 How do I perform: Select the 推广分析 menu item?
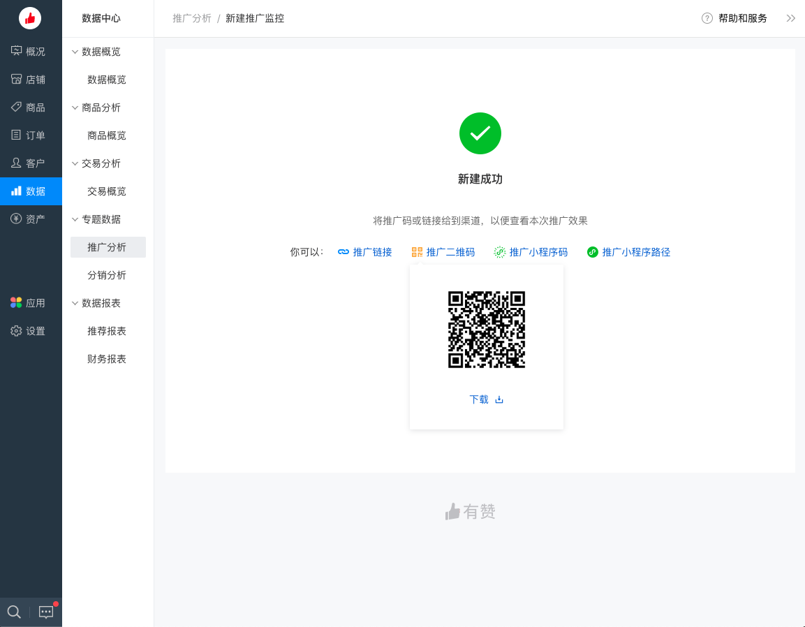click(x=108, y=247)
